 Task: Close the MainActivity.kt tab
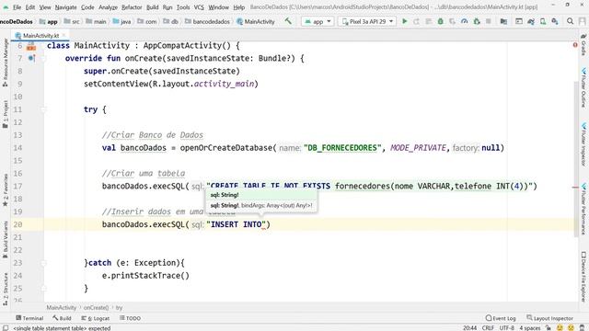[x=64, y=35]
